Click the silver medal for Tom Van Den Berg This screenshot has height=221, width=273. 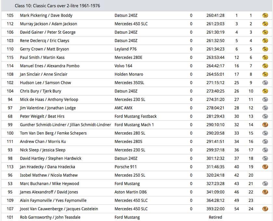265,133
